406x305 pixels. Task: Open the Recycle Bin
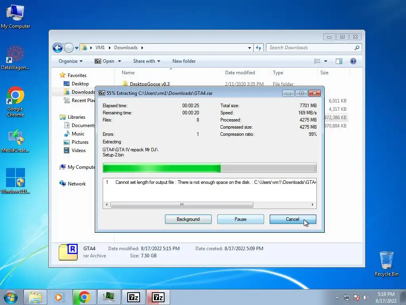(386, 264)
